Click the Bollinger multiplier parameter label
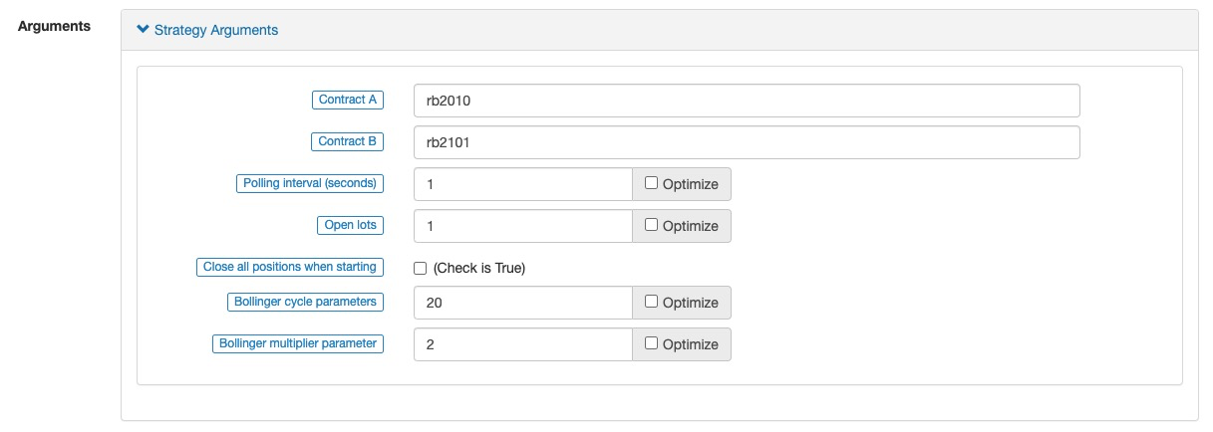The height and width of the screenshot is (432, 1213). 298,343
